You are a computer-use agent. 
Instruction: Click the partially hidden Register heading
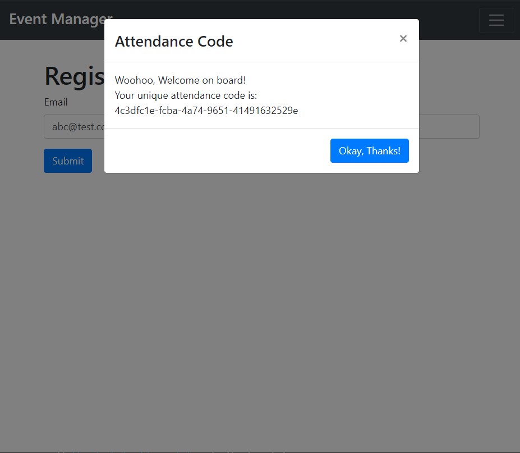click(x=74, y=76)
